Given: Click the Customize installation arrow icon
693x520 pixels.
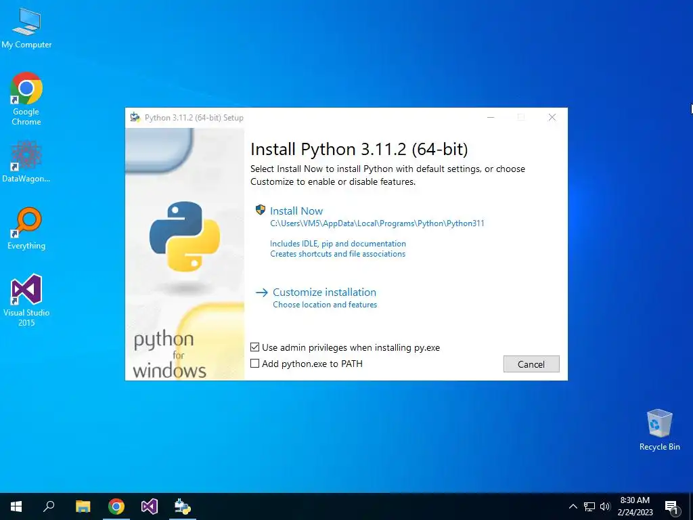Looking at the screenshot, I should click(x=262, y=292).
